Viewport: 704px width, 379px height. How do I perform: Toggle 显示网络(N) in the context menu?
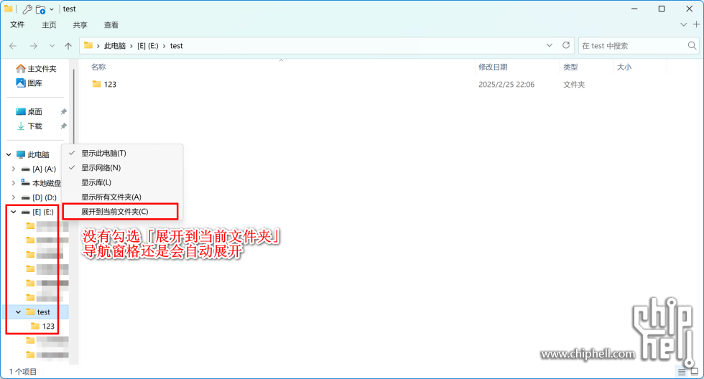(122, 168)
